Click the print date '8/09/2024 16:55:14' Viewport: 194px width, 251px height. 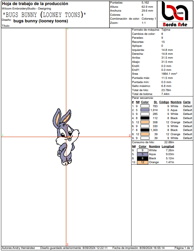click(152, 248)
